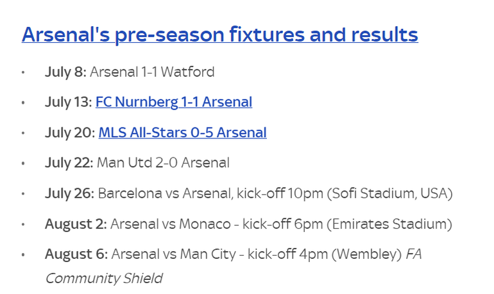Click the August 2 date label
The image size is (494, 294).
point(76,224)
